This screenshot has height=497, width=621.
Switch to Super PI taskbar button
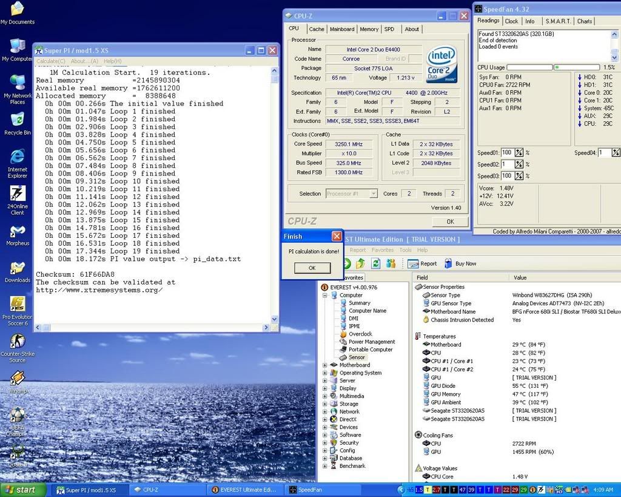coord(89,490)
